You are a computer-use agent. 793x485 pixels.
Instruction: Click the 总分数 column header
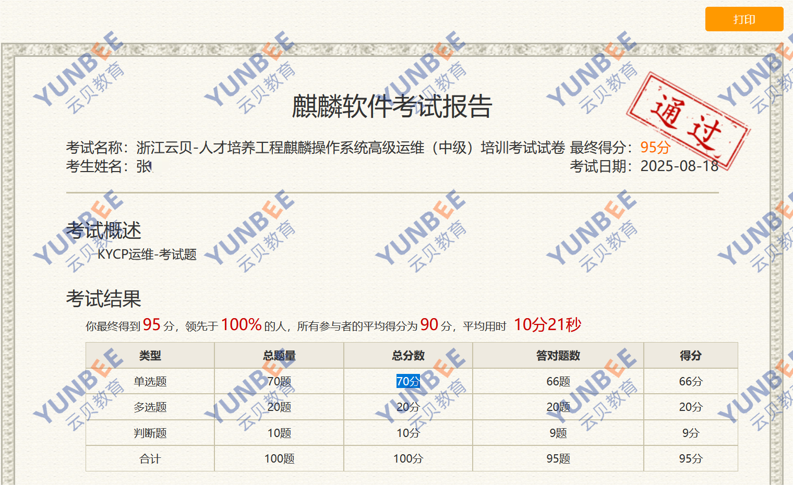pos(408,356)
